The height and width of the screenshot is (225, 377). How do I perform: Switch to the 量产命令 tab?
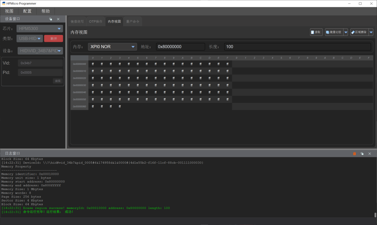pyautogui.click(x=133, y=21)
